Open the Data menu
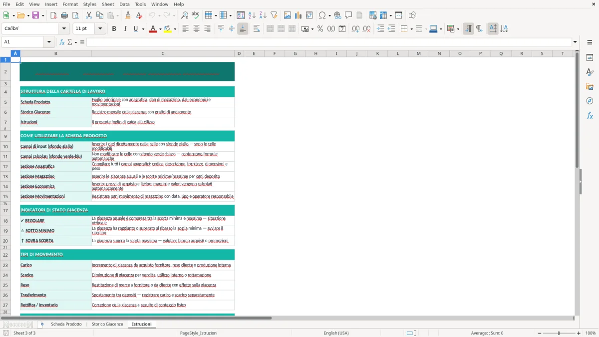 124,4
